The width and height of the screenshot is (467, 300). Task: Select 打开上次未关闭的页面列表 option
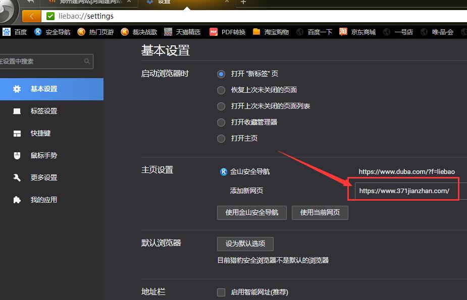click(x=221, y=106)
